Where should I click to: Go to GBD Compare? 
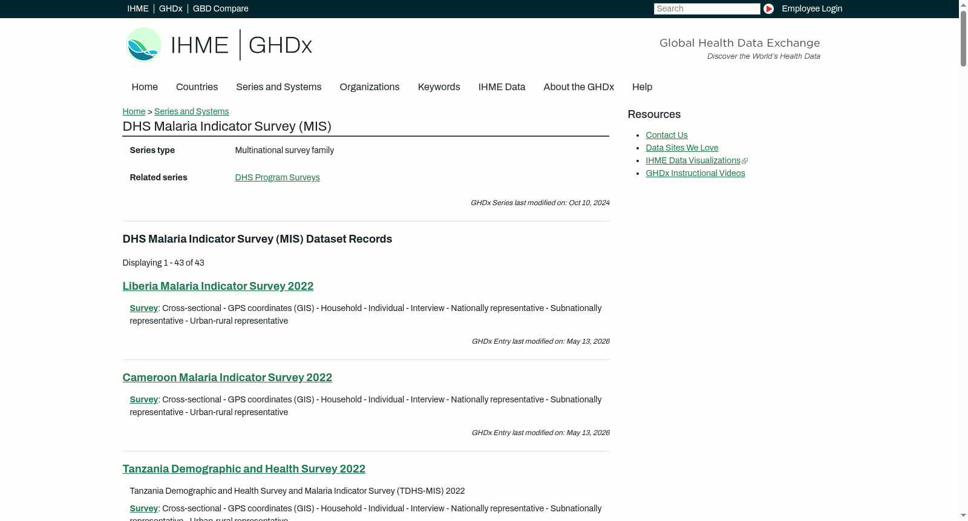point(221,8)
